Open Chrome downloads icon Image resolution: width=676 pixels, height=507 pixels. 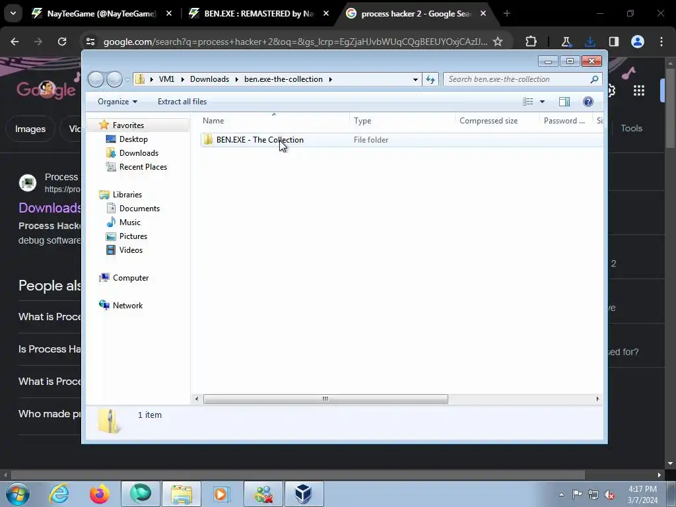click(x=590, y=42)
